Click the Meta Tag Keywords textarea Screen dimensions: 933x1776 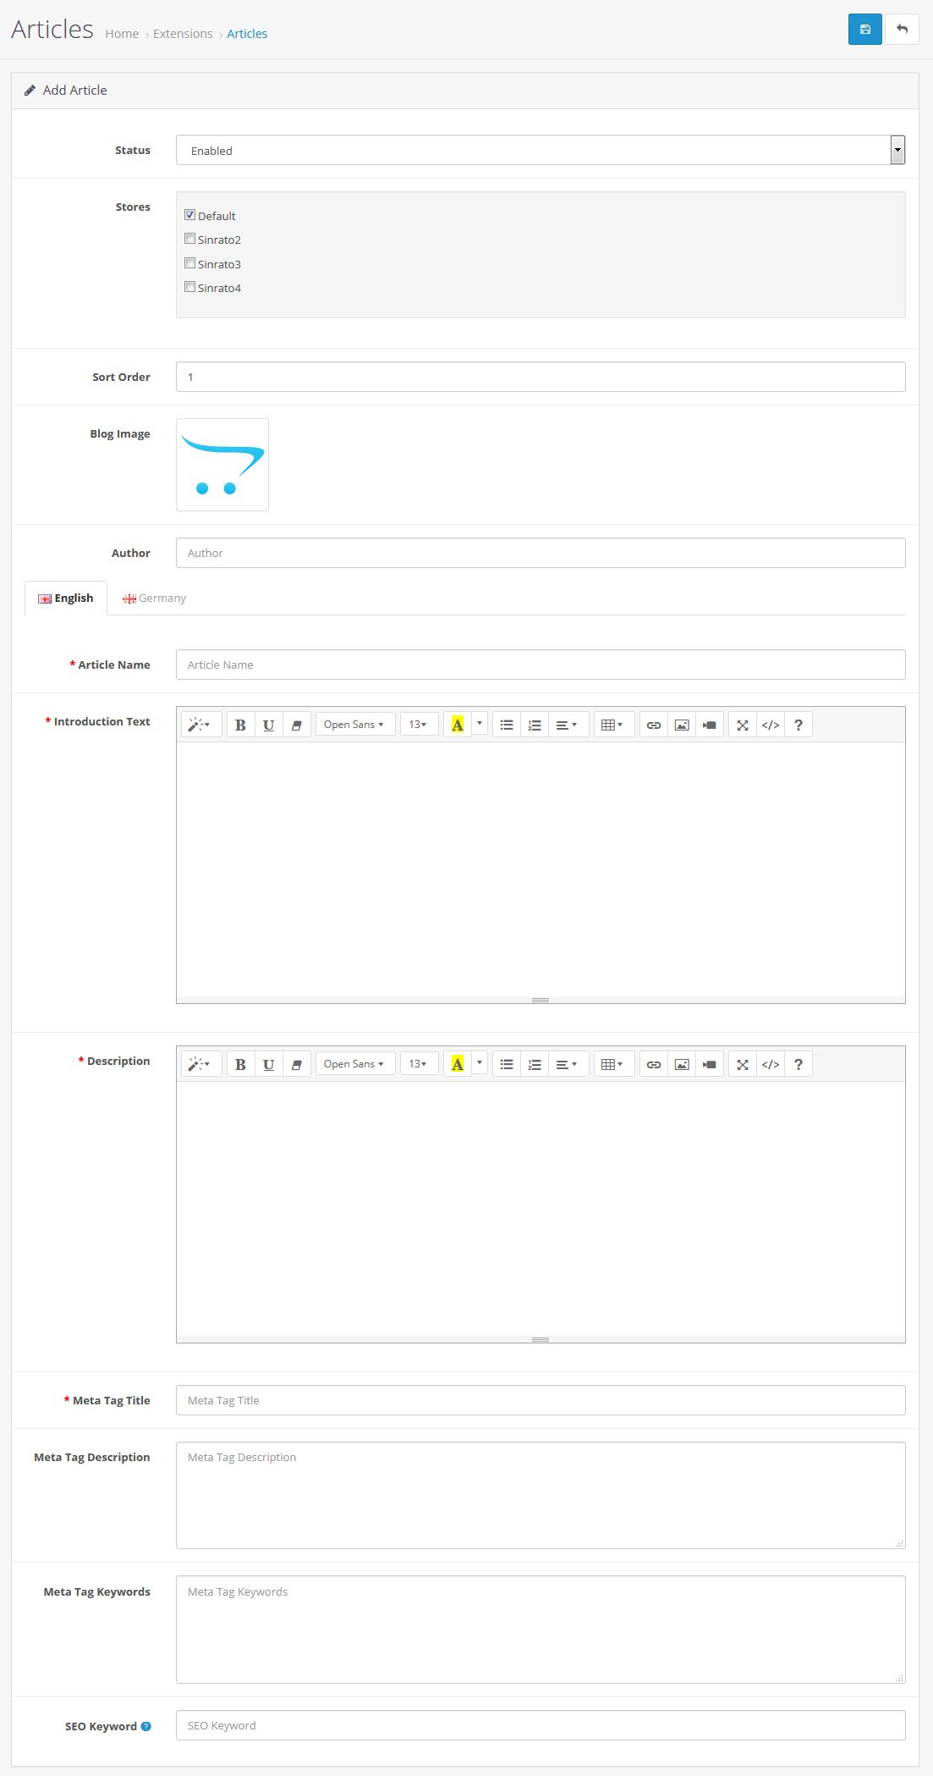click(x=541, y=1630)
